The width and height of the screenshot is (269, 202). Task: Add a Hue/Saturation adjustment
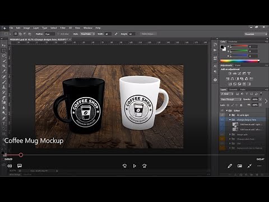(x=228, y=79)
